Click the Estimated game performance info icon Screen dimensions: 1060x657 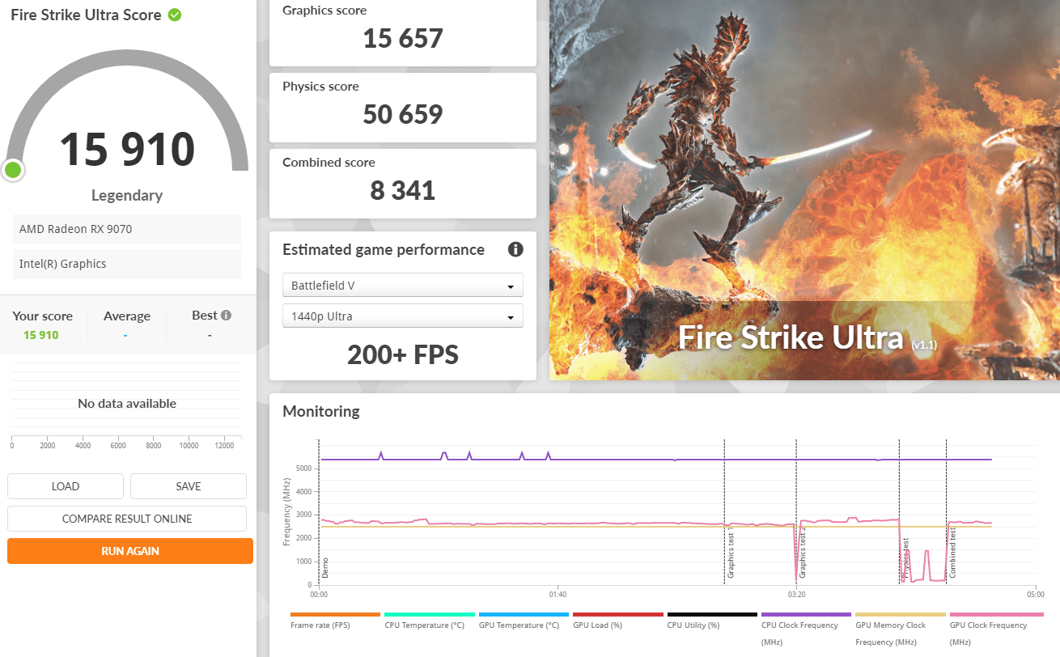pos(515,249)
